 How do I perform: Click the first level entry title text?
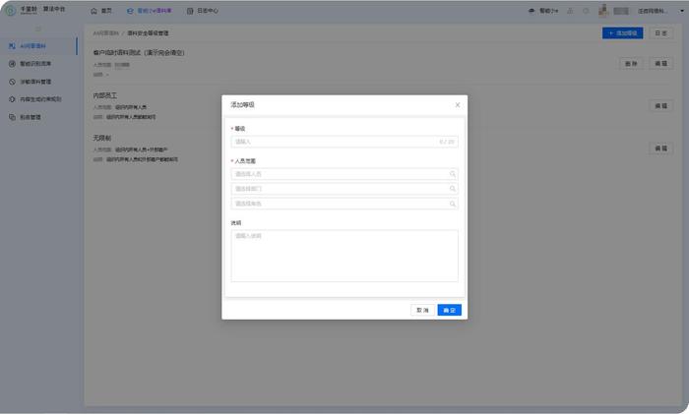coord(139,53)
